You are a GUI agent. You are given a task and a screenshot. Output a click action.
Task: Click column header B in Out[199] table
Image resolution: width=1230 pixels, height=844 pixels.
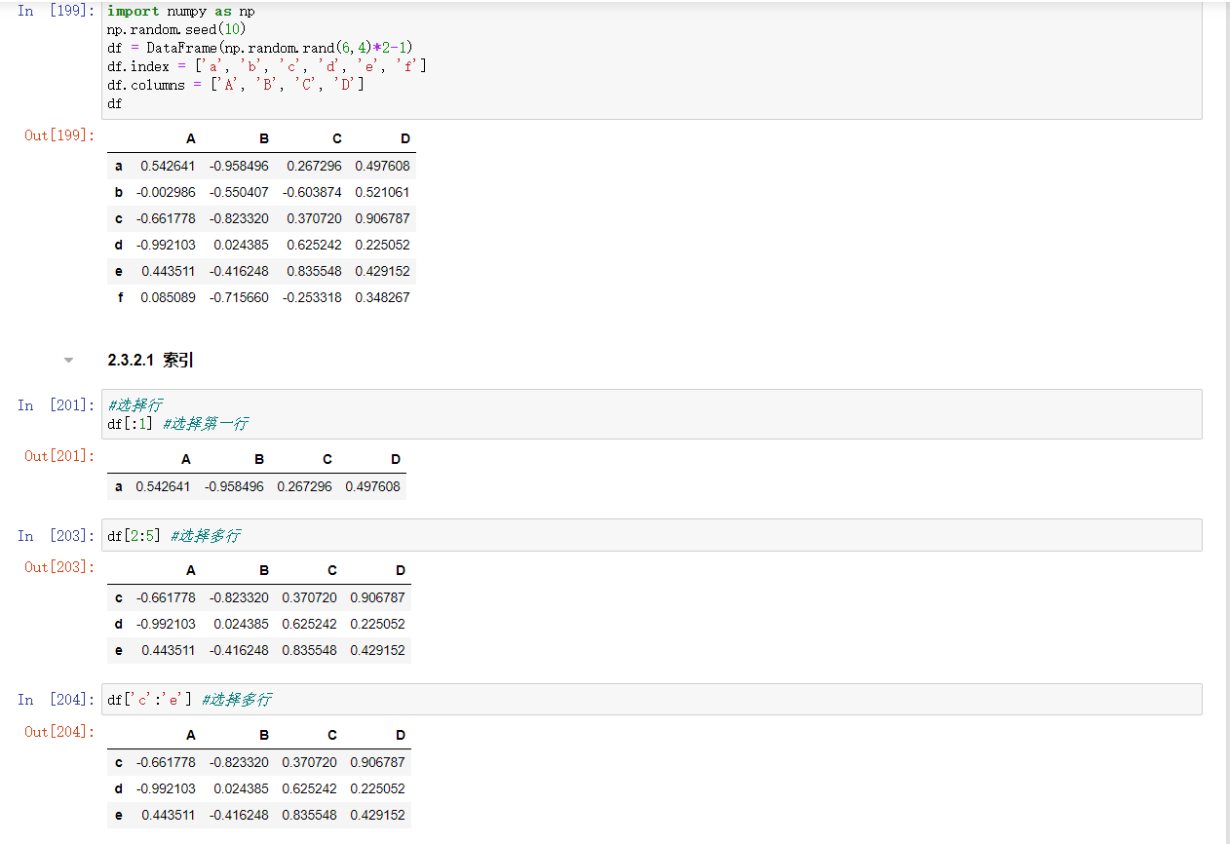click(264, 139)
